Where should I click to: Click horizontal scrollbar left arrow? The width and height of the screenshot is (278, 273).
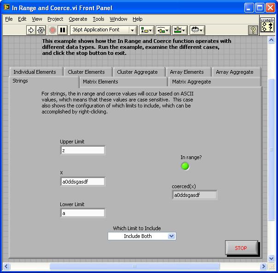(x=6, y=266)
